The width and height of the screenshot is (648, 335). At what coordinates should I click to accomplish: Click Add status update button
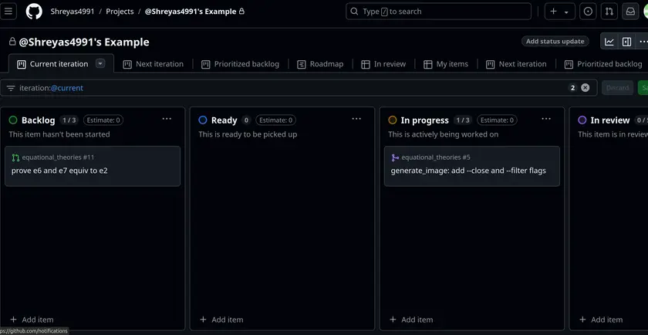coord(555,42)
